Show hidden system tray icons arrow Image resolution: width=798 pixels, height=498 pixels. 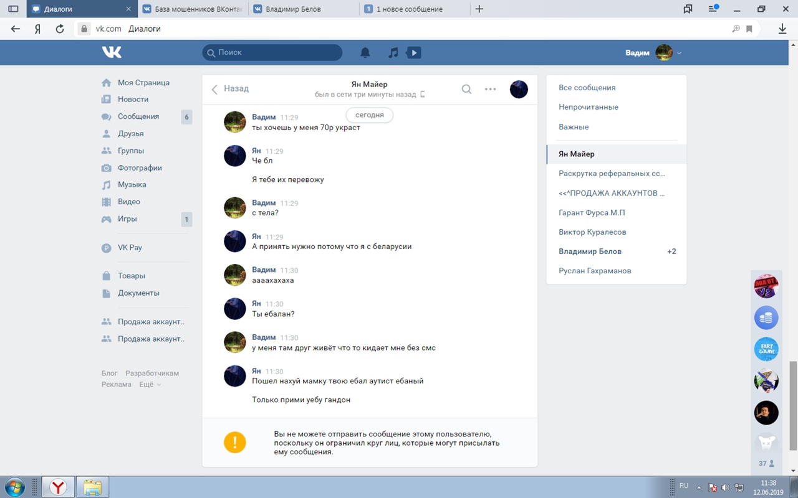point(699,487)
